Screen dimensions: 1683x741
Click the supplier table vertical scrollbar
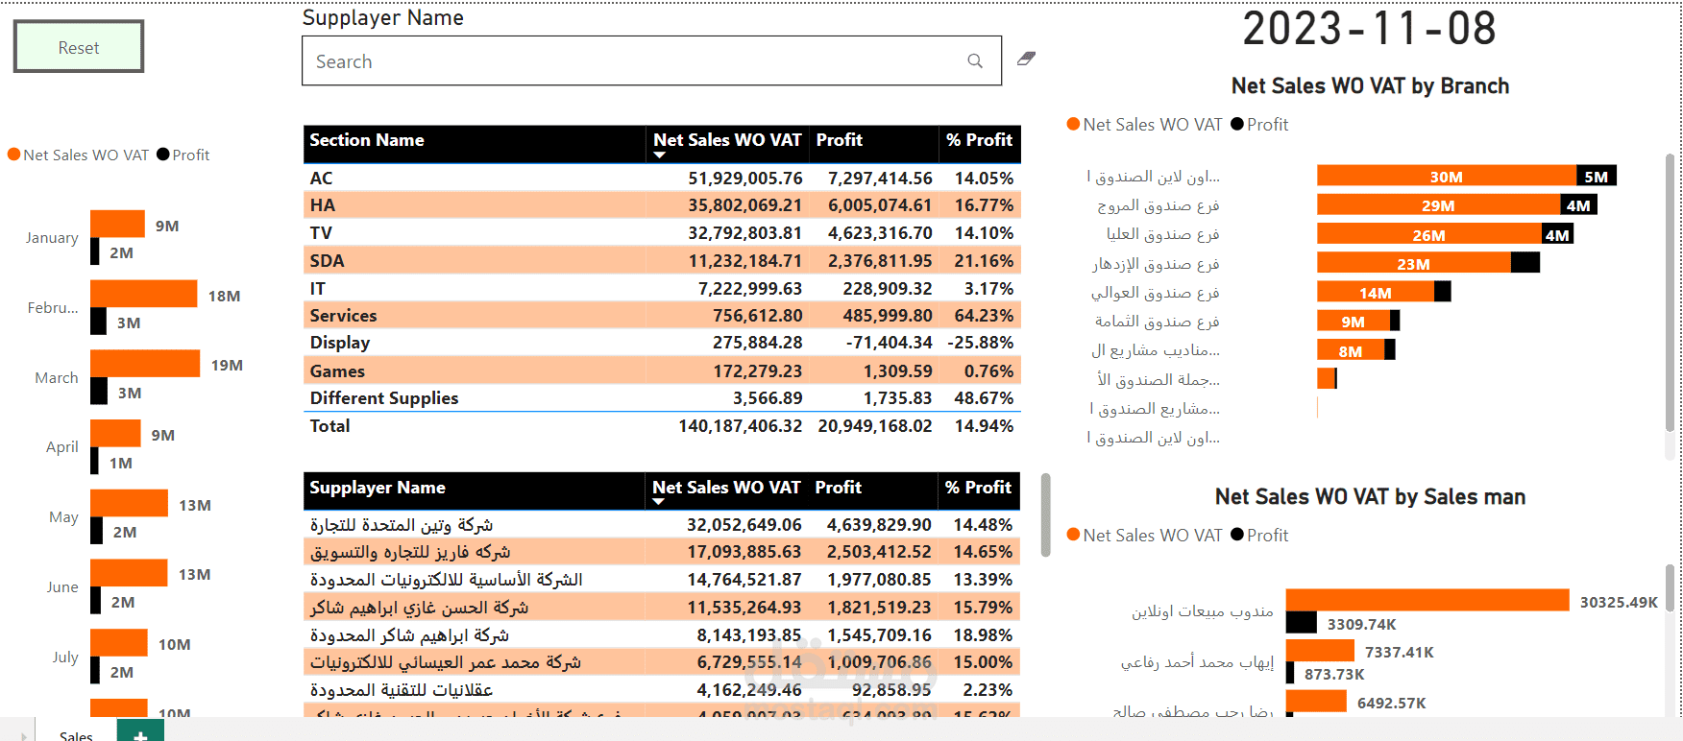tap(1045, 515)
